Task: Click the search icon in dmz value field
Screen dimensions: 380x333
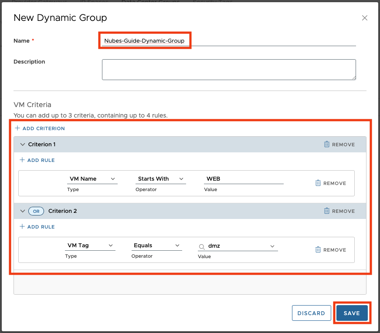Action: [x=202, y=247]
